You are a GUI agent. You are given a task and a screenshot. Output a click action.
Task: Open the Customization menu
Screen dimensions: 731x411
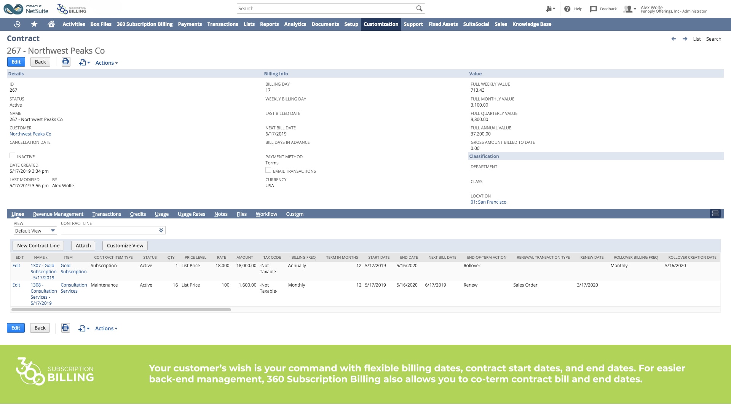coord(381,24)
